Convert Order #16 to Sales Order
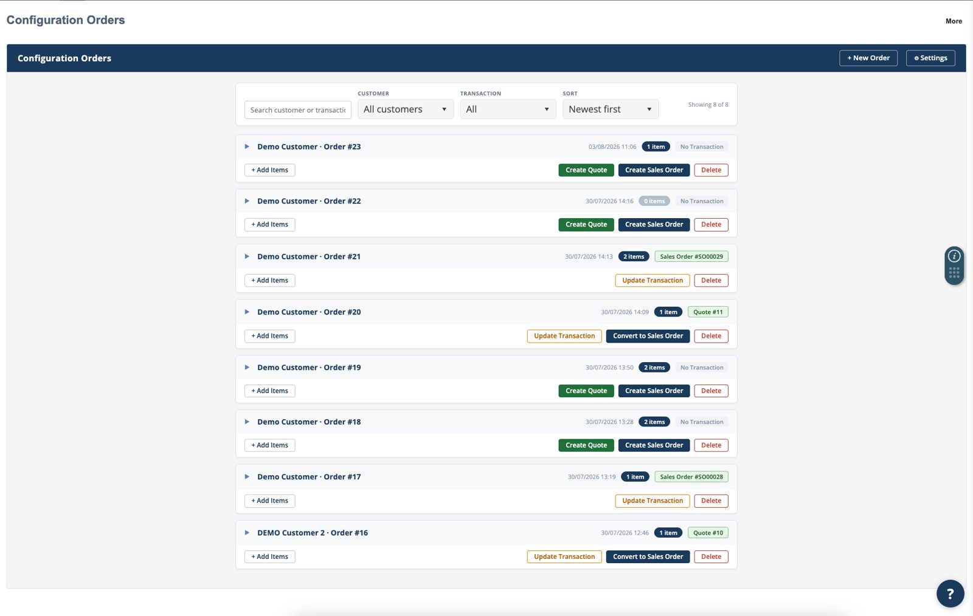 (x=648, y=557)
